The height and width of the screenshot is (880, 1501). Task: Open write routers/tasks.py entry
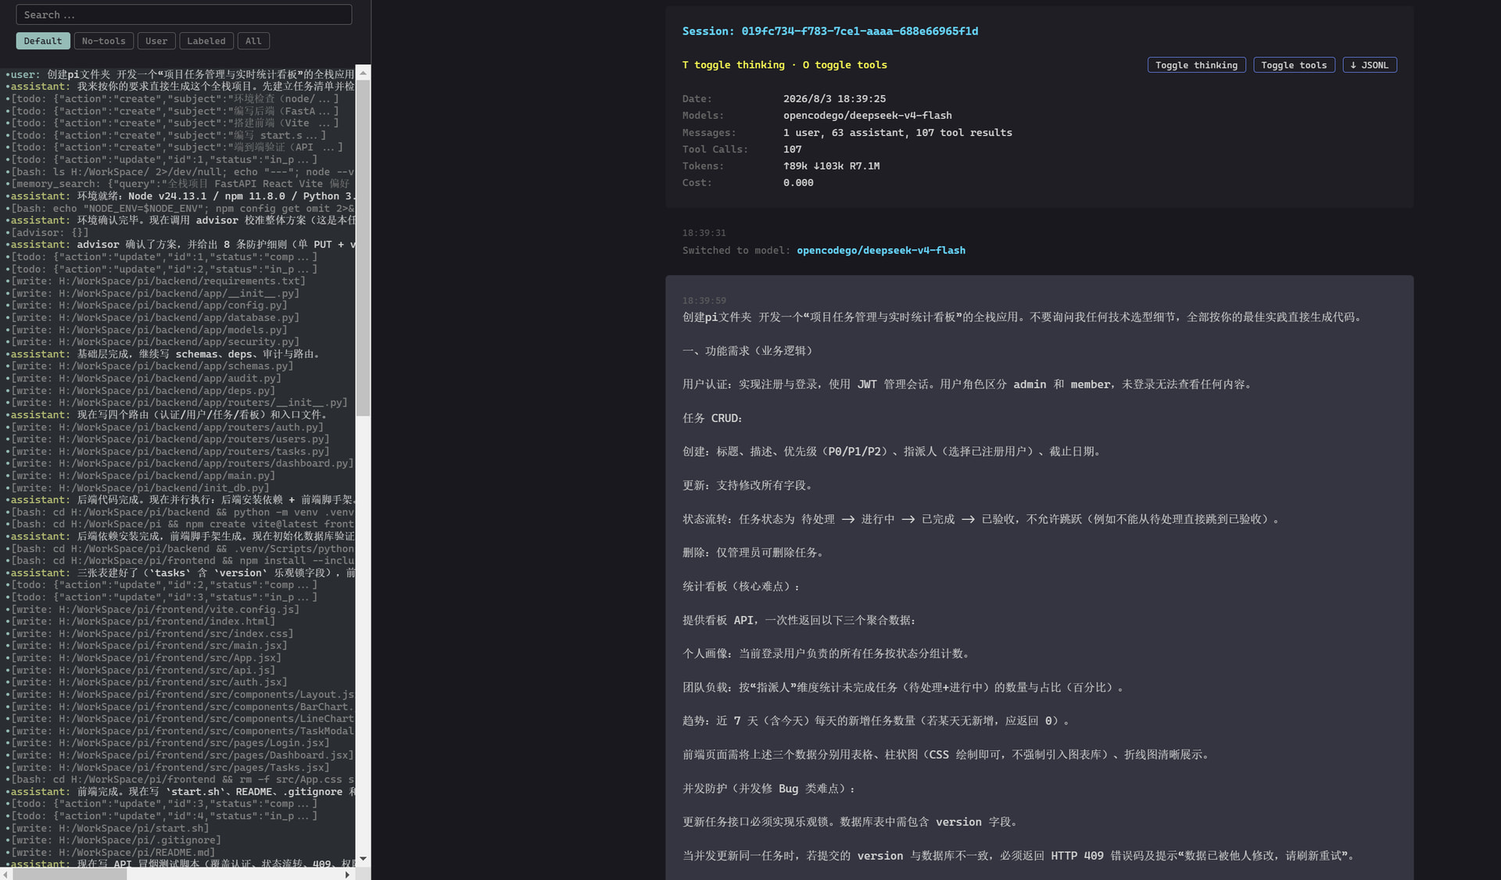170,451
